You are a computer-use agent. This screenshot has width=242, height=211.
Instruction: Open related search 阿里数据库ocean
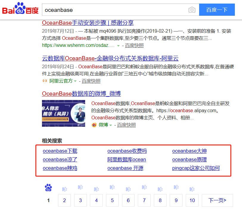pyautogui.click(x=127, y=159)
